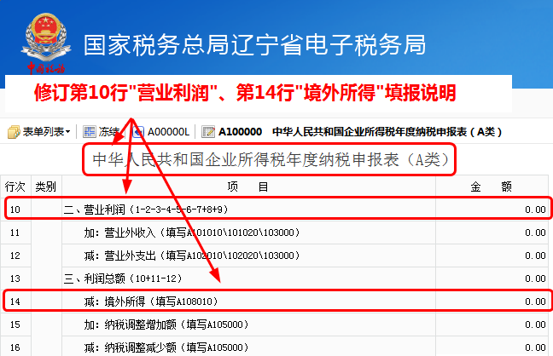This screenshot has width=553, height=356.
Task: Click the form title 中华人民共和国企业所得税年度纳税申报表（A类）
Action: point(271,159)
